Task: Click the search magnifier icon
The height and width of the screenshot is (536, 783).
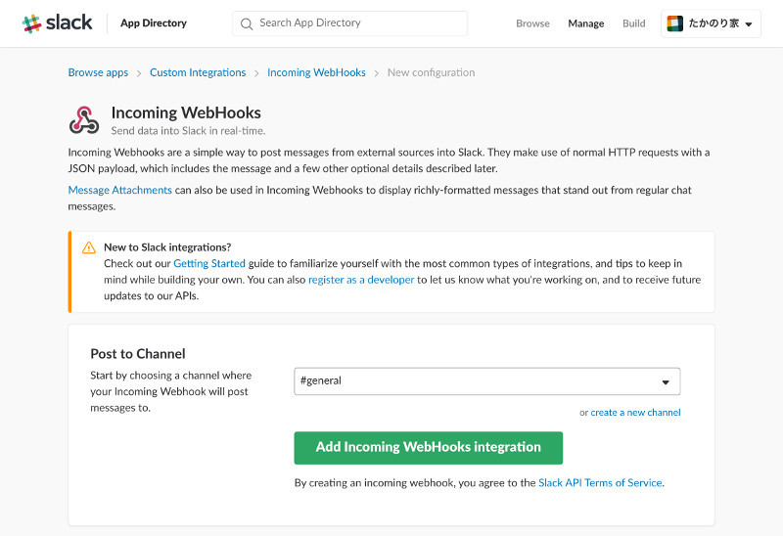Action: (247, 23)
